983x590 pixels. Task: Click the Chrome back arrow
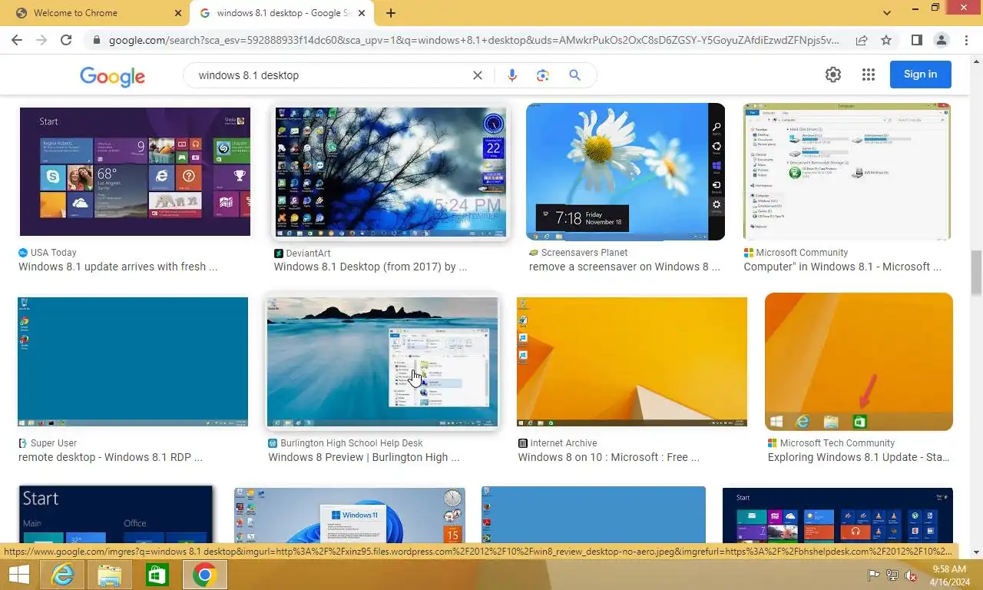(x=17, y=40)
